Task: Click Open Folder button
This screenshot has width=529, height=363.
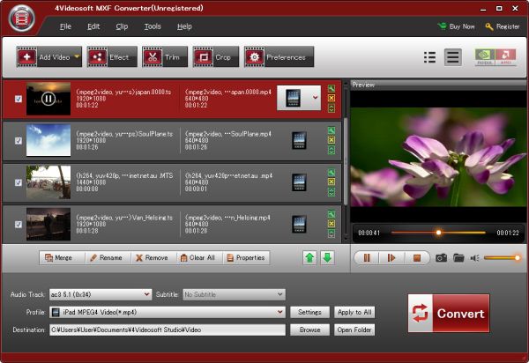Action: pos(354,330)
